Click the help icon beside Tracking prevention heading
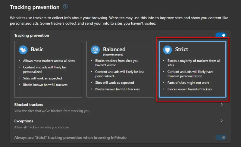241x147 pixels. [65, 6]
